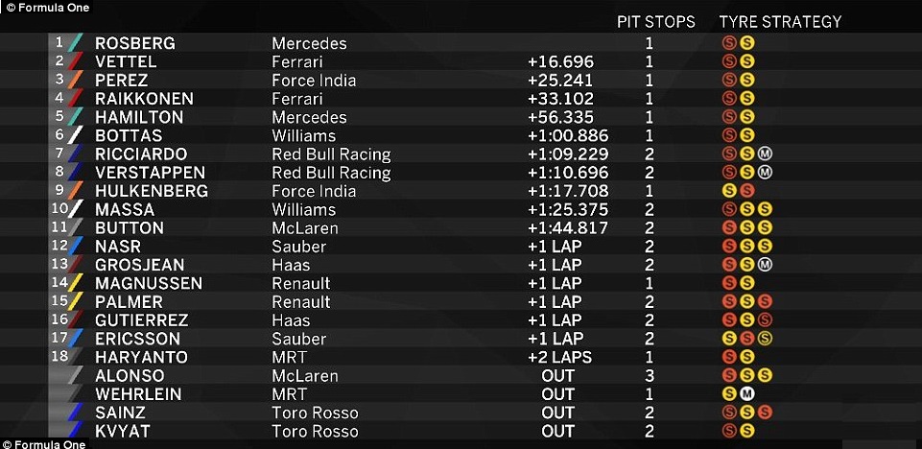The width and height of the screenshot is (922, 449).
Task: Click the medium tyre icon in Ricciardo's row
Action: (x=765, y=154)
